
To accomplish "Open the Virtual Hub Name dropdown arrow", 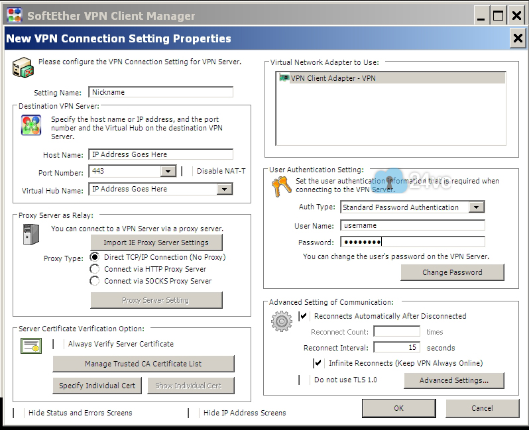I will (224, 189).
